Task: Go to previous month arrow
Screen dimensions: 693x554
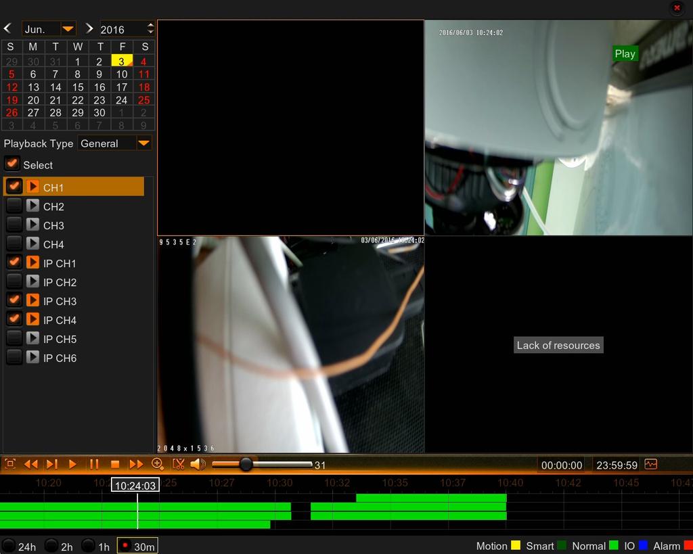Action: [x=7, y=28]
